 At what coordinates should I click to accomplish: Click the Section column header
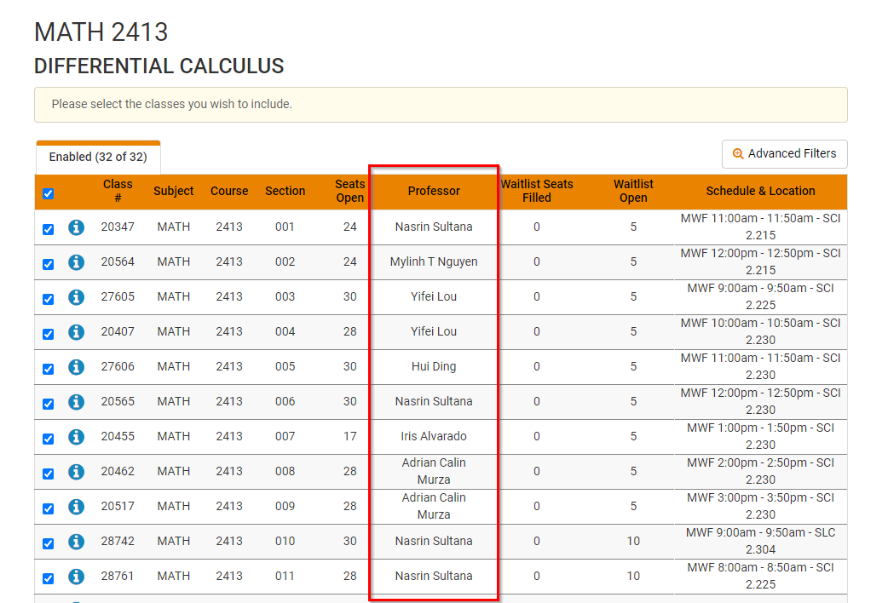tap(285, 191)
